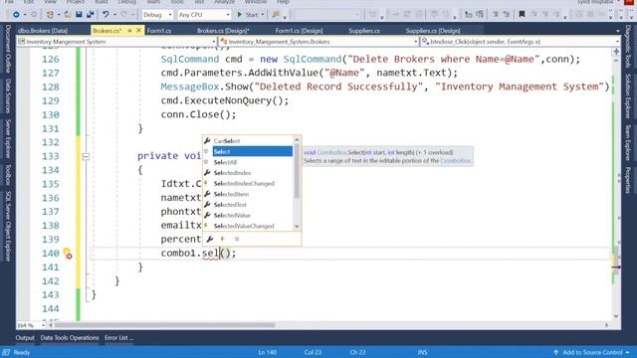The height and width of the screenshot is (358, 637).
Task: Switch to the Form1.cs tab
Action: point(159,31)
